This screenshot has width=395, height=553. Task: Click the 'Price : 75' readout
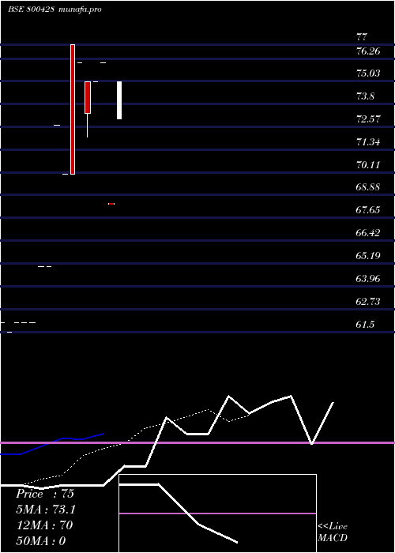click(x=45, y=494)
